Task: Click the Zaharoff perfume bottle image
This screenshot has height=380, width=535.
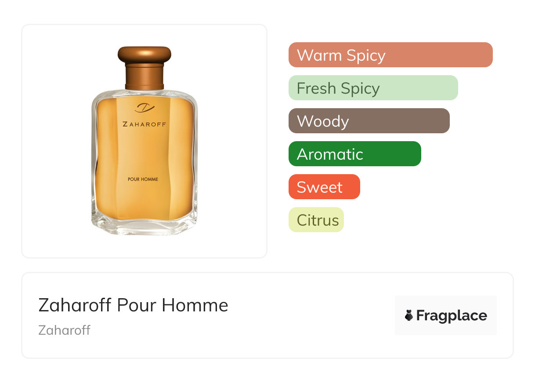Action: pos(145,141)
